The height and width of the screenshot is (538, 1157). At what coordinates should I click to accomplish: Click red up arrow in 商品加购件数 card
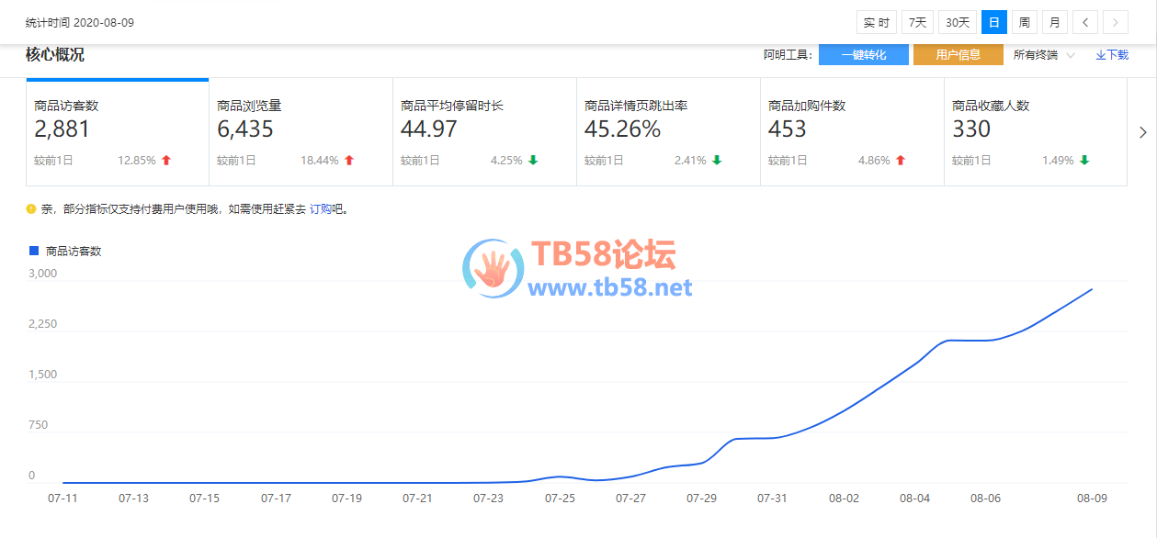coord(901,161)
